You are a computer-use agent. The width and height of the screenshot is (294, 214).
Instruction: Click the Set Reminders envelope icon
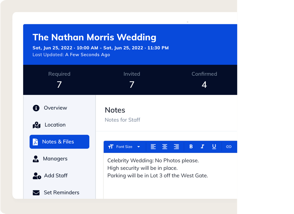point(36,192)
